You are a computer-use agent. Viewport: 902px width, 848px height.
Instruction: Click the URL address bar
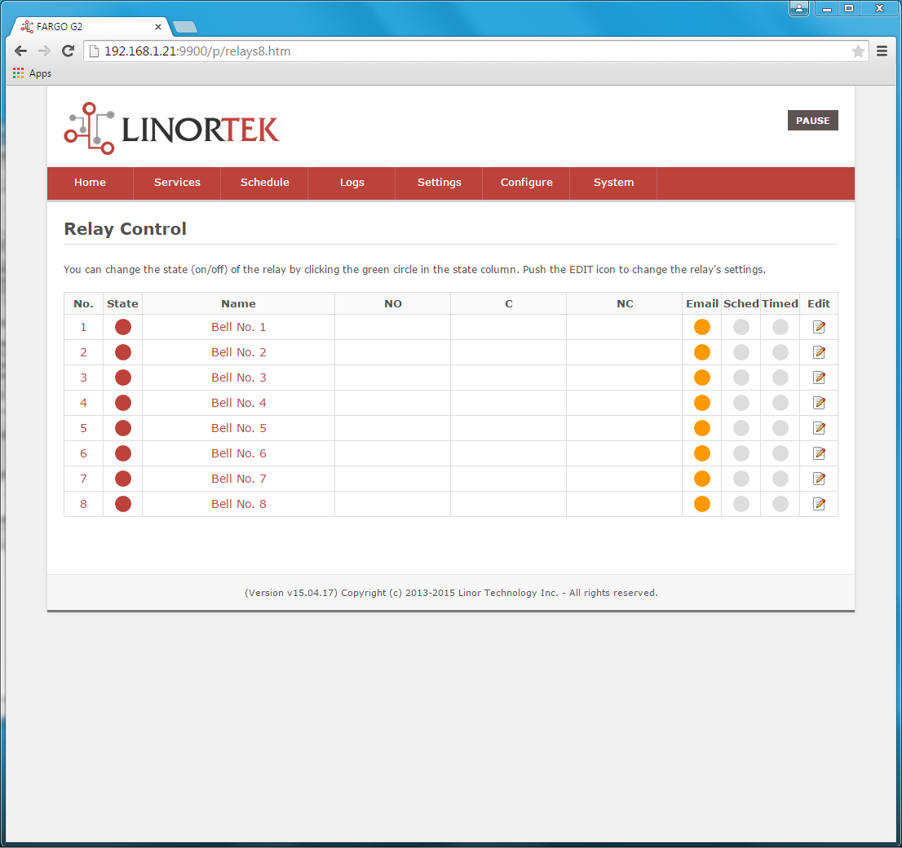tap(473, 51)
